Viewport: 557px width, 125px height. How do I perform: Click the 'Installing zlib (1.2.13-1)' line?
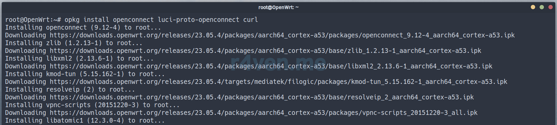click(x=74, y=43)
